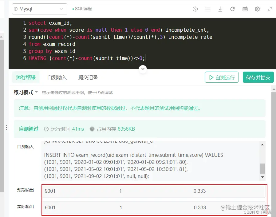This screenshot has height=217, width=276.
Task: Click code line 4 from exam_record
Action: coord(52,44)
